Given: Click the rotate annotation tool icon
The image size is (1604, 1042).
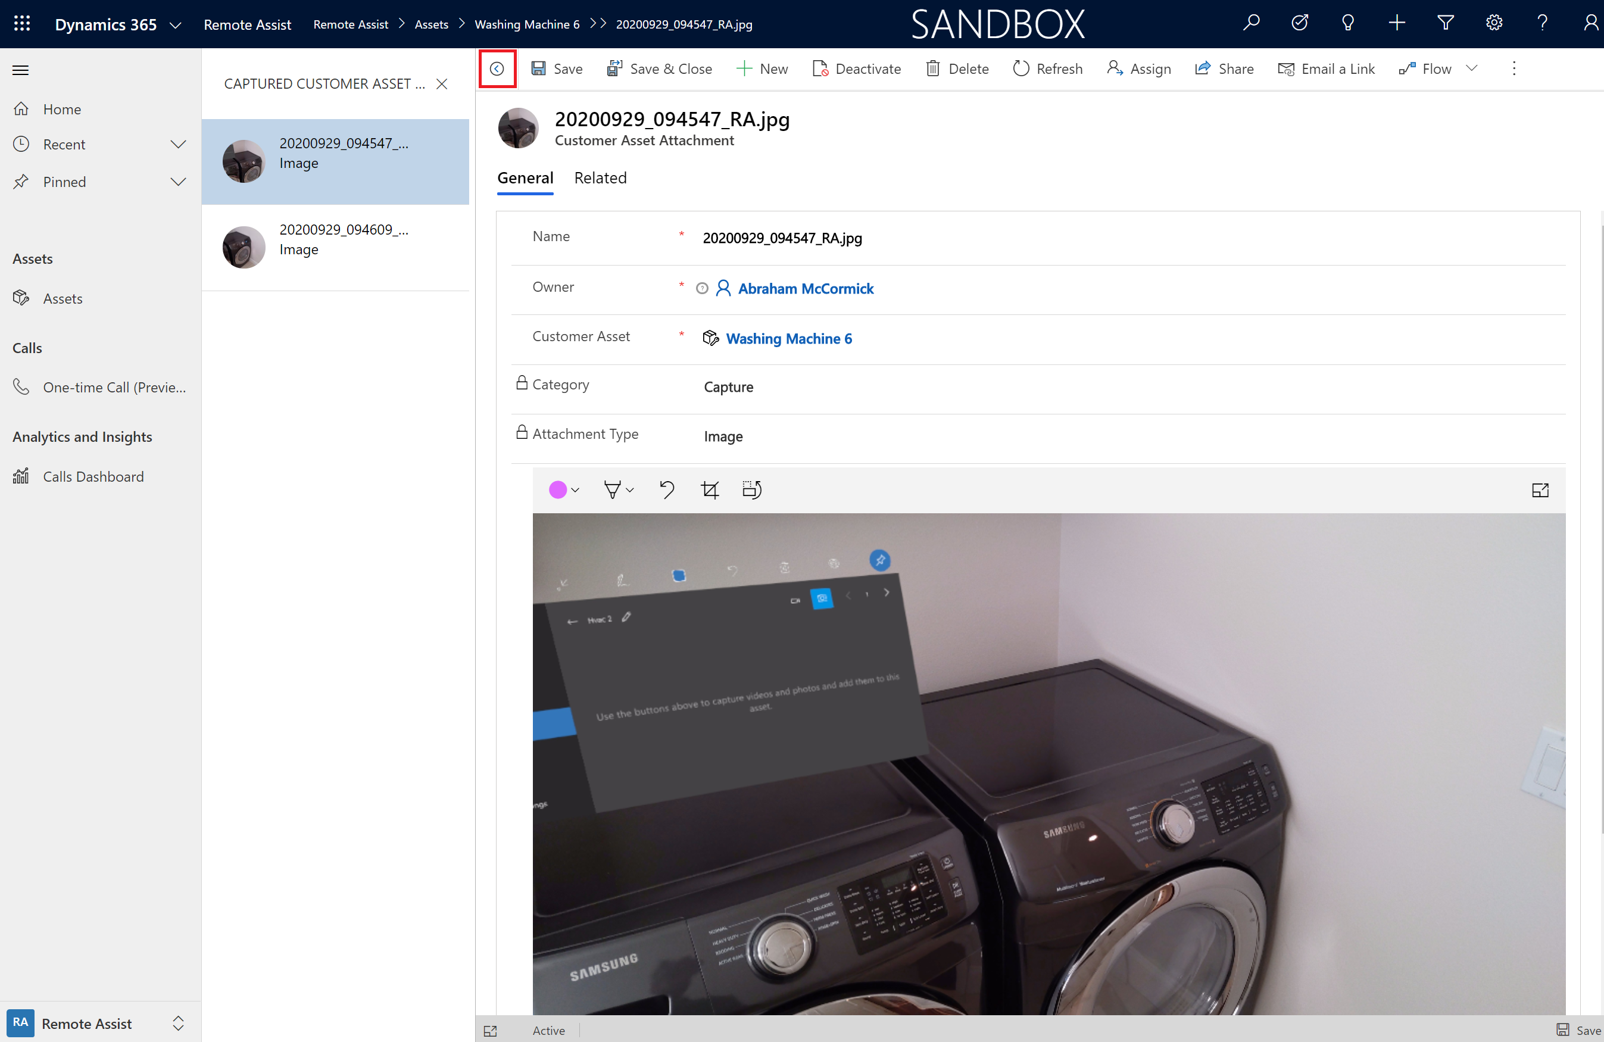Looking at the screenshot, I should click(753, 490).
